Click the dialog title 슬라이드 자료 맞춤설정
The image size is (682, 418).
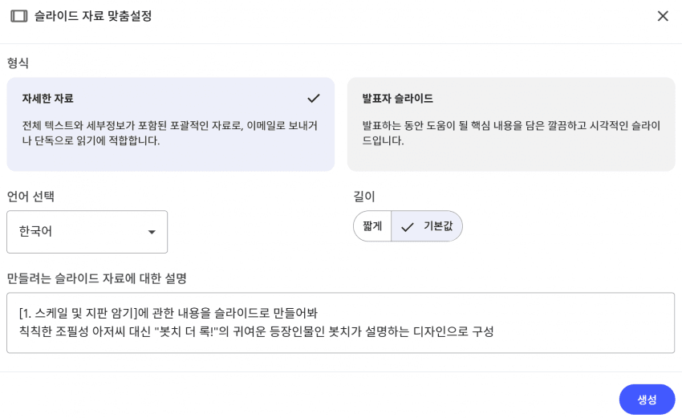coord(92,16)
